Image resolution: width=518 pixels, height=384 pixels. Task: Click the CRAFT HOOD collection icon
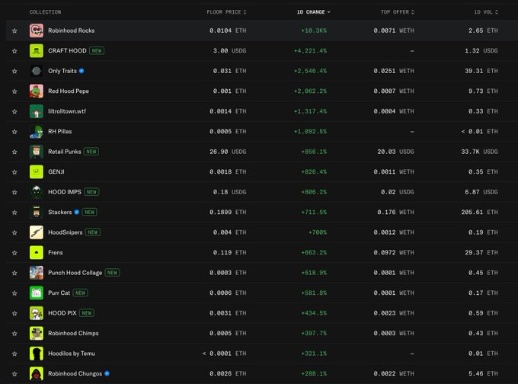tap(37, 50)
